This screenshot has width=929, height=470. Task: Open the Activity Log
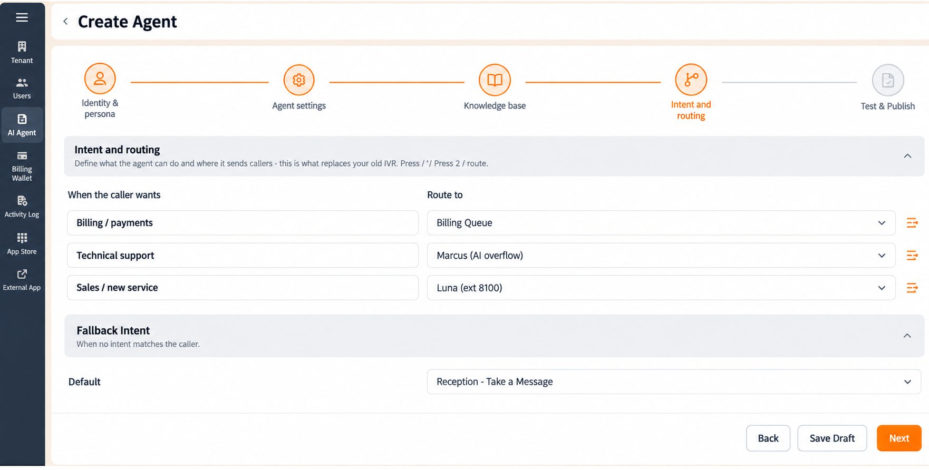click(22, 207)
